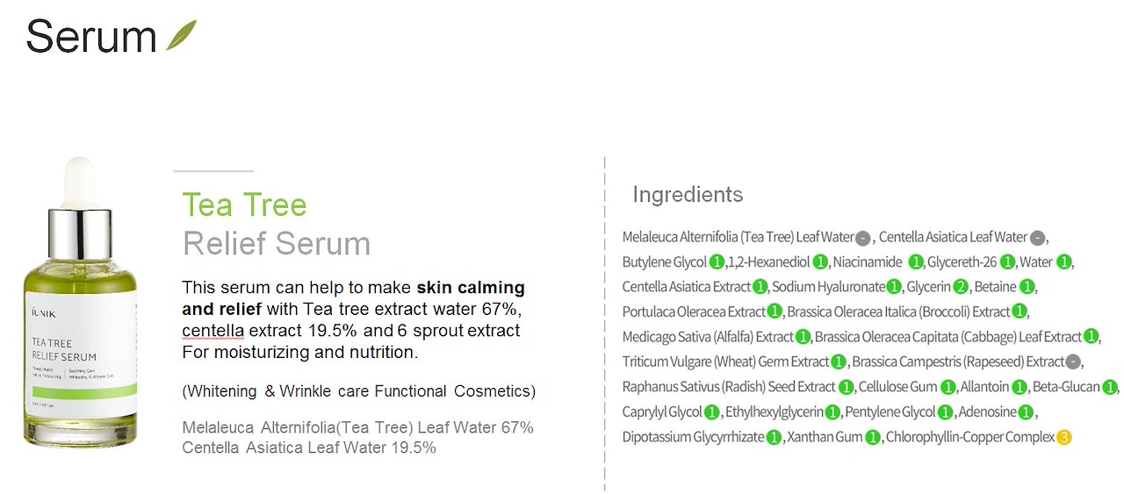The height and width of the screenshot is (494, 1124).
Task: Click the green 2 badge after Glycerin
Action: coord(961,287)
